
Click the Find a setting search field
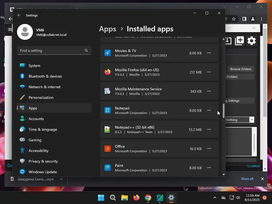pos(54,50)
